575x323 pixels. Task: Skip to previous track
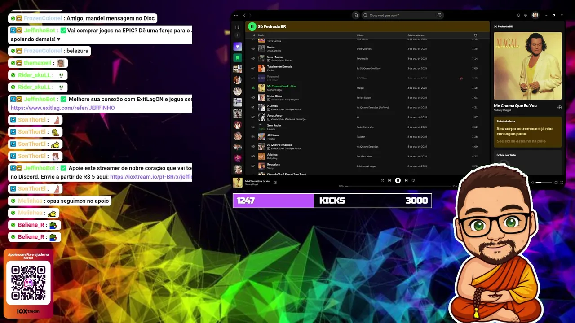coord(389,180)
